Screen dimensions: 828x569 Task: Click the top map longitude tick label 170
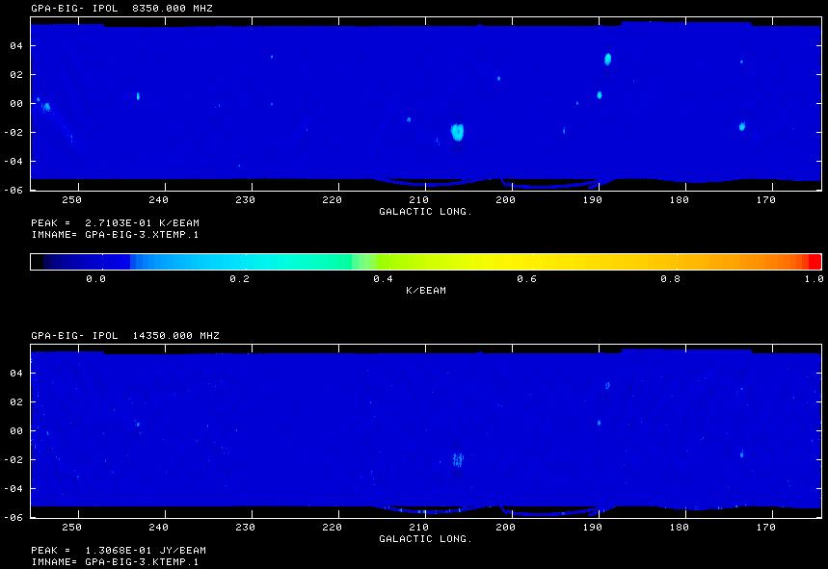765,200
